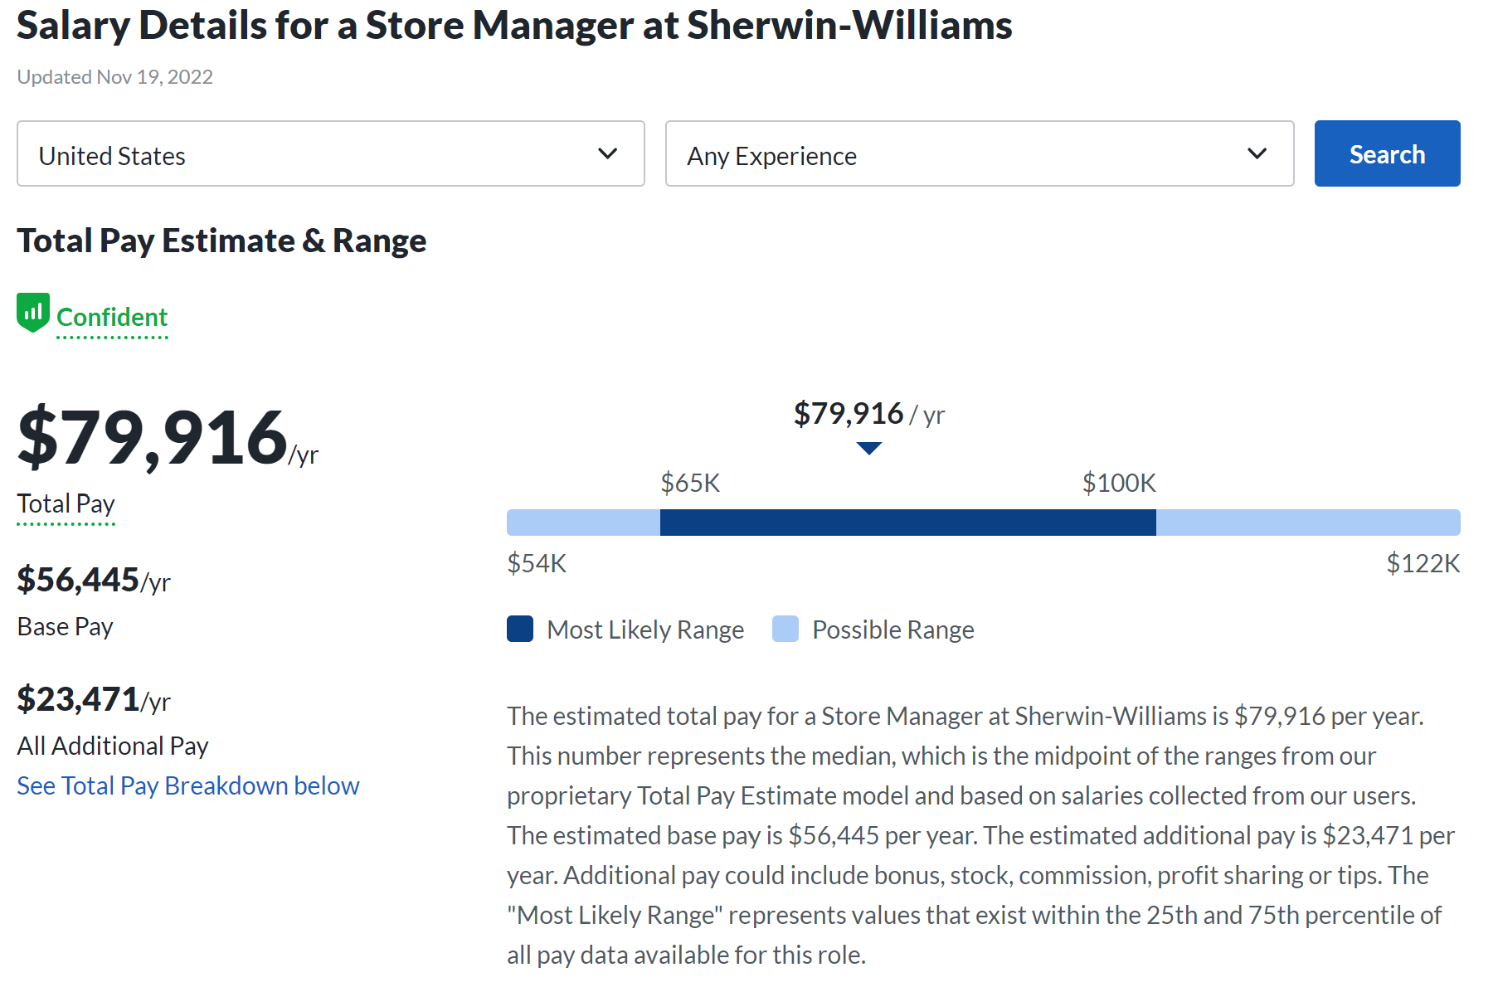Click the Any Experience dropdown chevron arrow
1498x987 pixels.
(1257, 153)
